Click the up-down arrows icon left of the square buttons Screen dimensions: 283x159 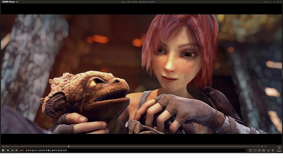click(246, 150)
